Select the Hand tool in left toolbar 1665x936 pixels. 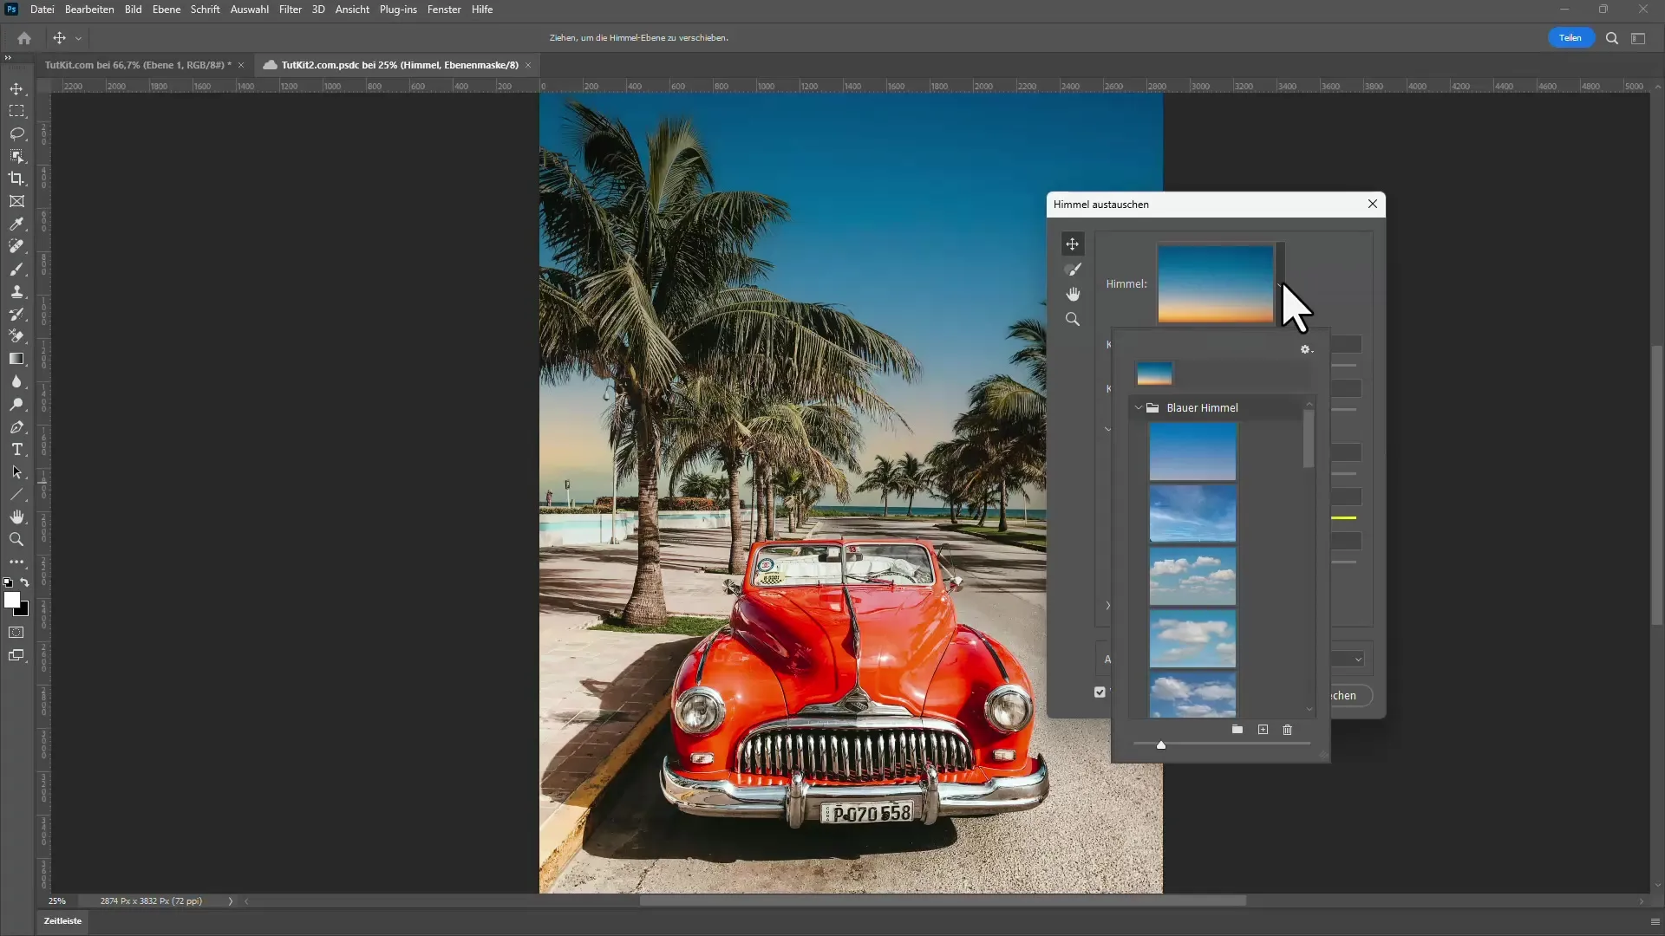coord(16,517)
